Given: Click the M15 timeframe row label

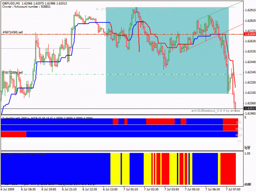Looking at the screenshot, I should [239, 129].
